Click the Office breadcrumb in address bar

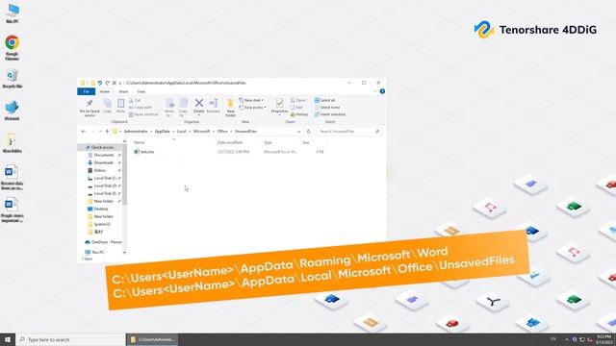pos(222,132)
